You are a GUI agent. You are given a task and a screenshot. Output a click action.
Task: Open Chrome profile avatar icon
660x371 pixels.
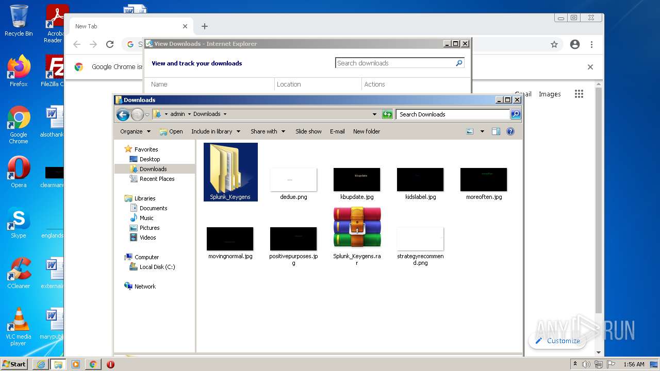tap(575, 44)
